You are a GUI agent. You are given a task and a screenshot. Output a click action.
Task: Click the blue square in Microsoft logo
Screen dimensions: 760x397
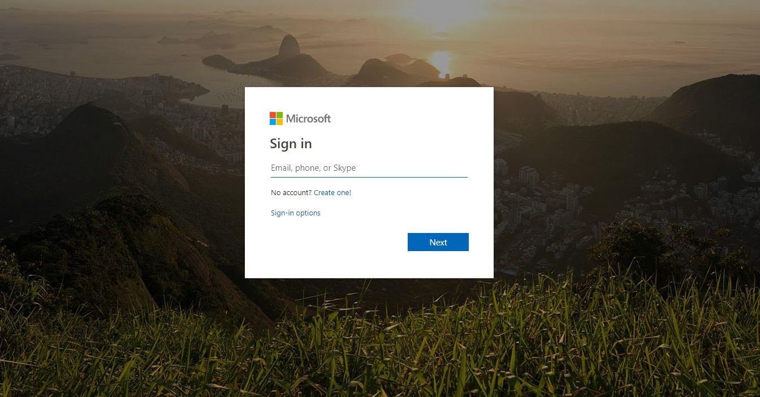[x=273, y=122]
